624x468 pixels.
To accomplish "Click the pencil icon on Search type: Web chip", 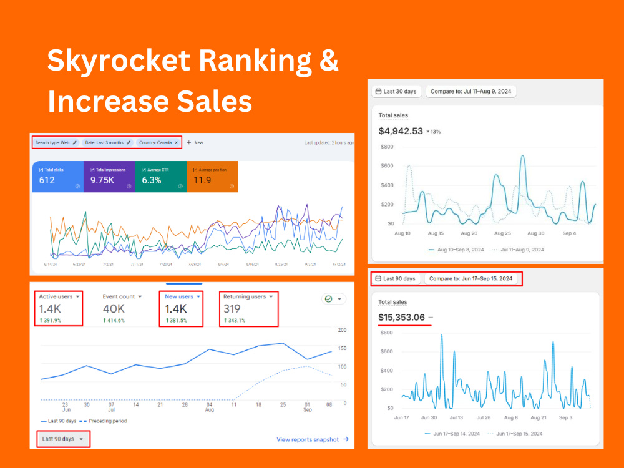I will 74,142.
